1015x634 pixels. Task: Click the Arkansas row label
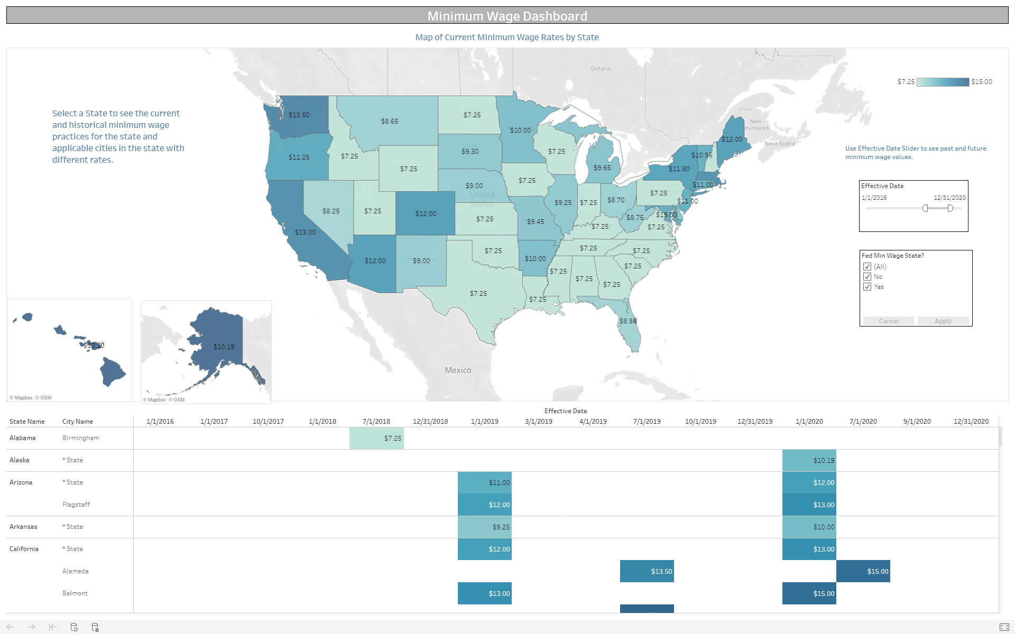point(23,527)
